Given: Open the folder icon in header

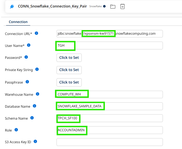Looking at the screenshot, I should point(113,6).
